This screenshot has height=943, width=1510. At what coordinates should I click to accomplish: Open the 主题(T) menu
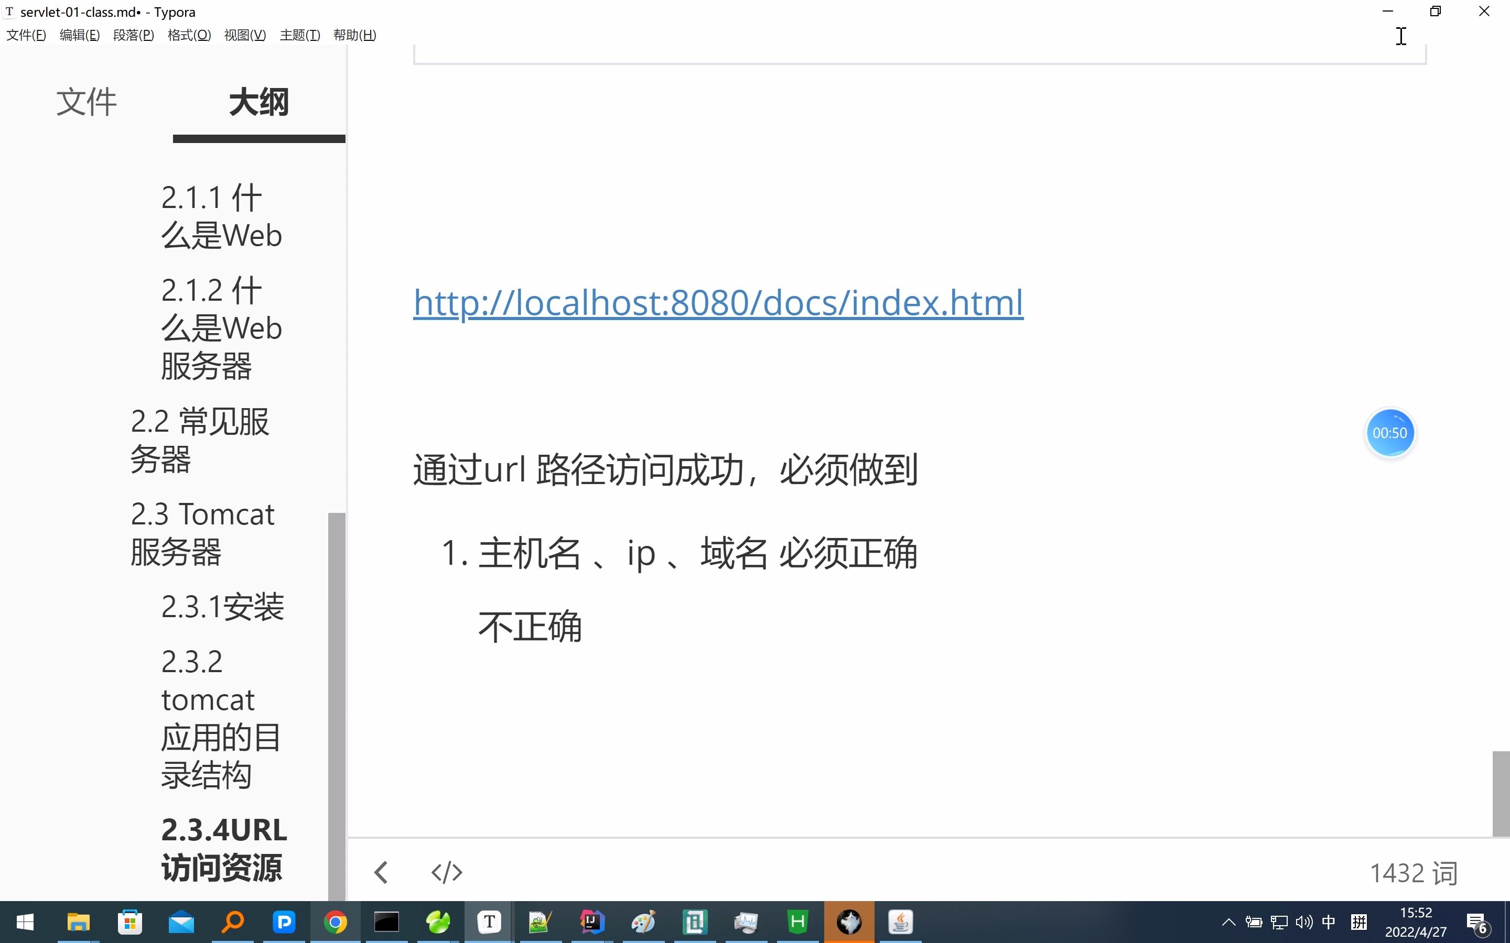pyautogui.click(x=299, y=35)
